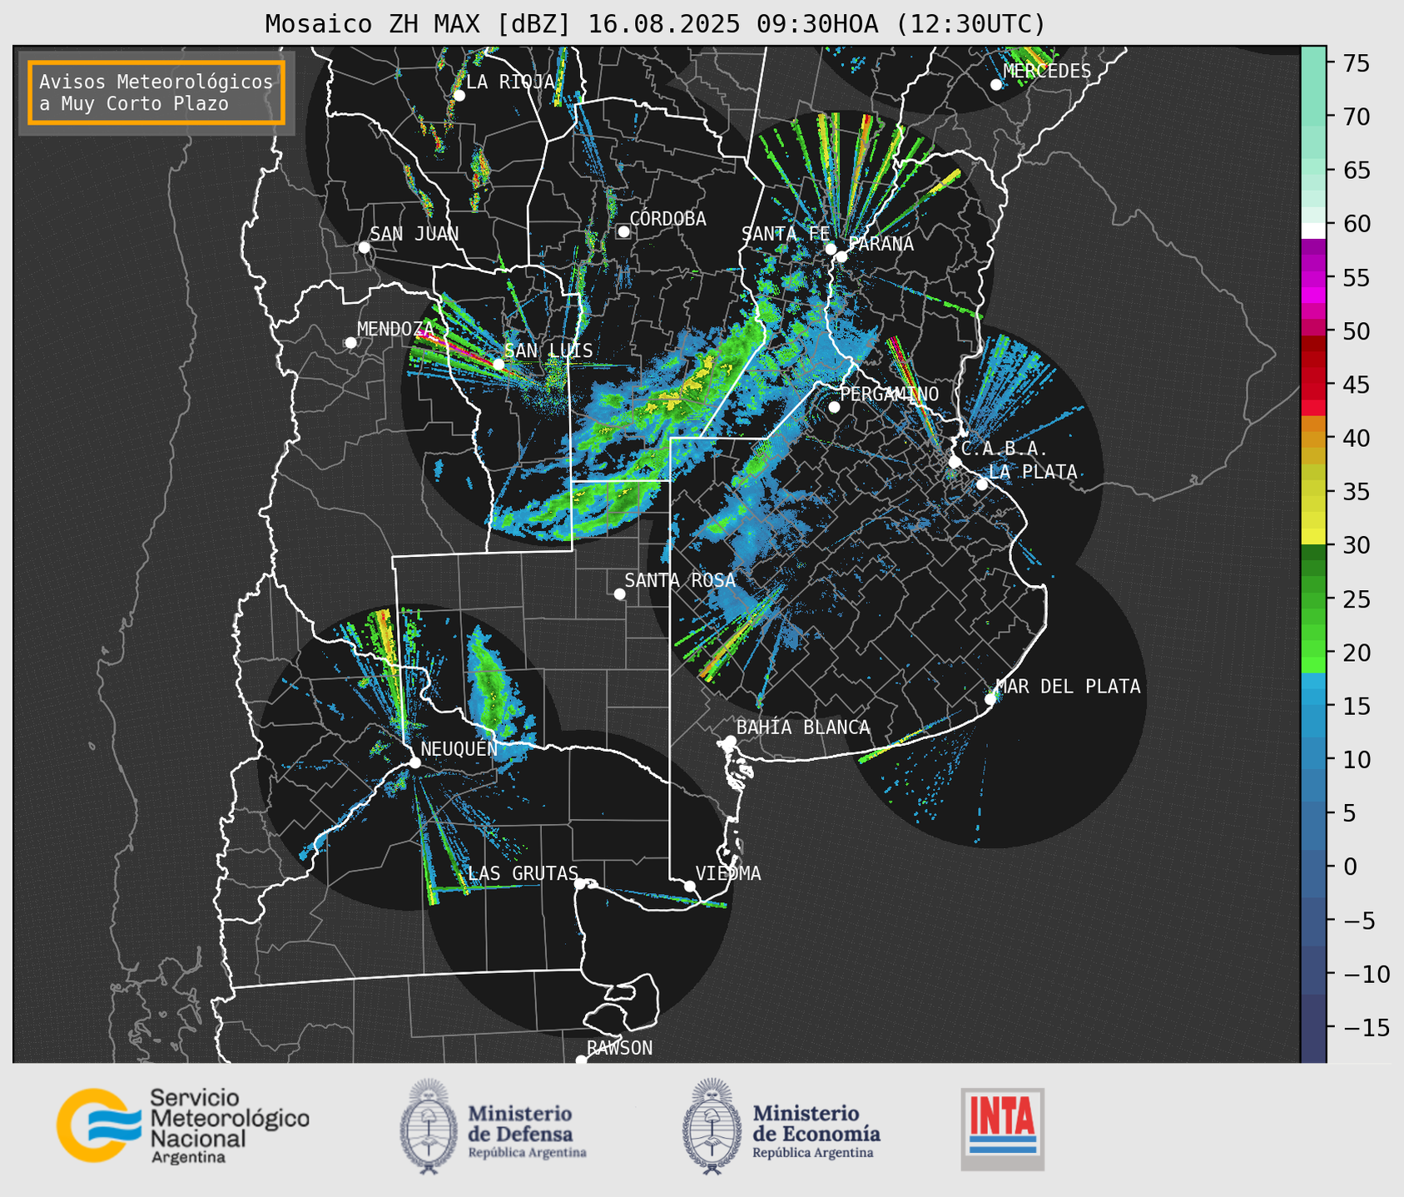This screenshot has width=1404, height=1197.
Task: Click the La Rioja city marker dot
Action: [x=459, y=96]
